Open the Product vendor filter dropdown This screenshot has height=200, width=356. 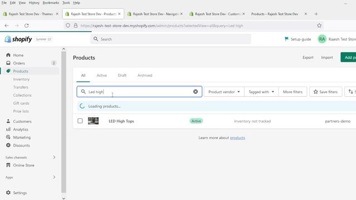click(224, 92)
